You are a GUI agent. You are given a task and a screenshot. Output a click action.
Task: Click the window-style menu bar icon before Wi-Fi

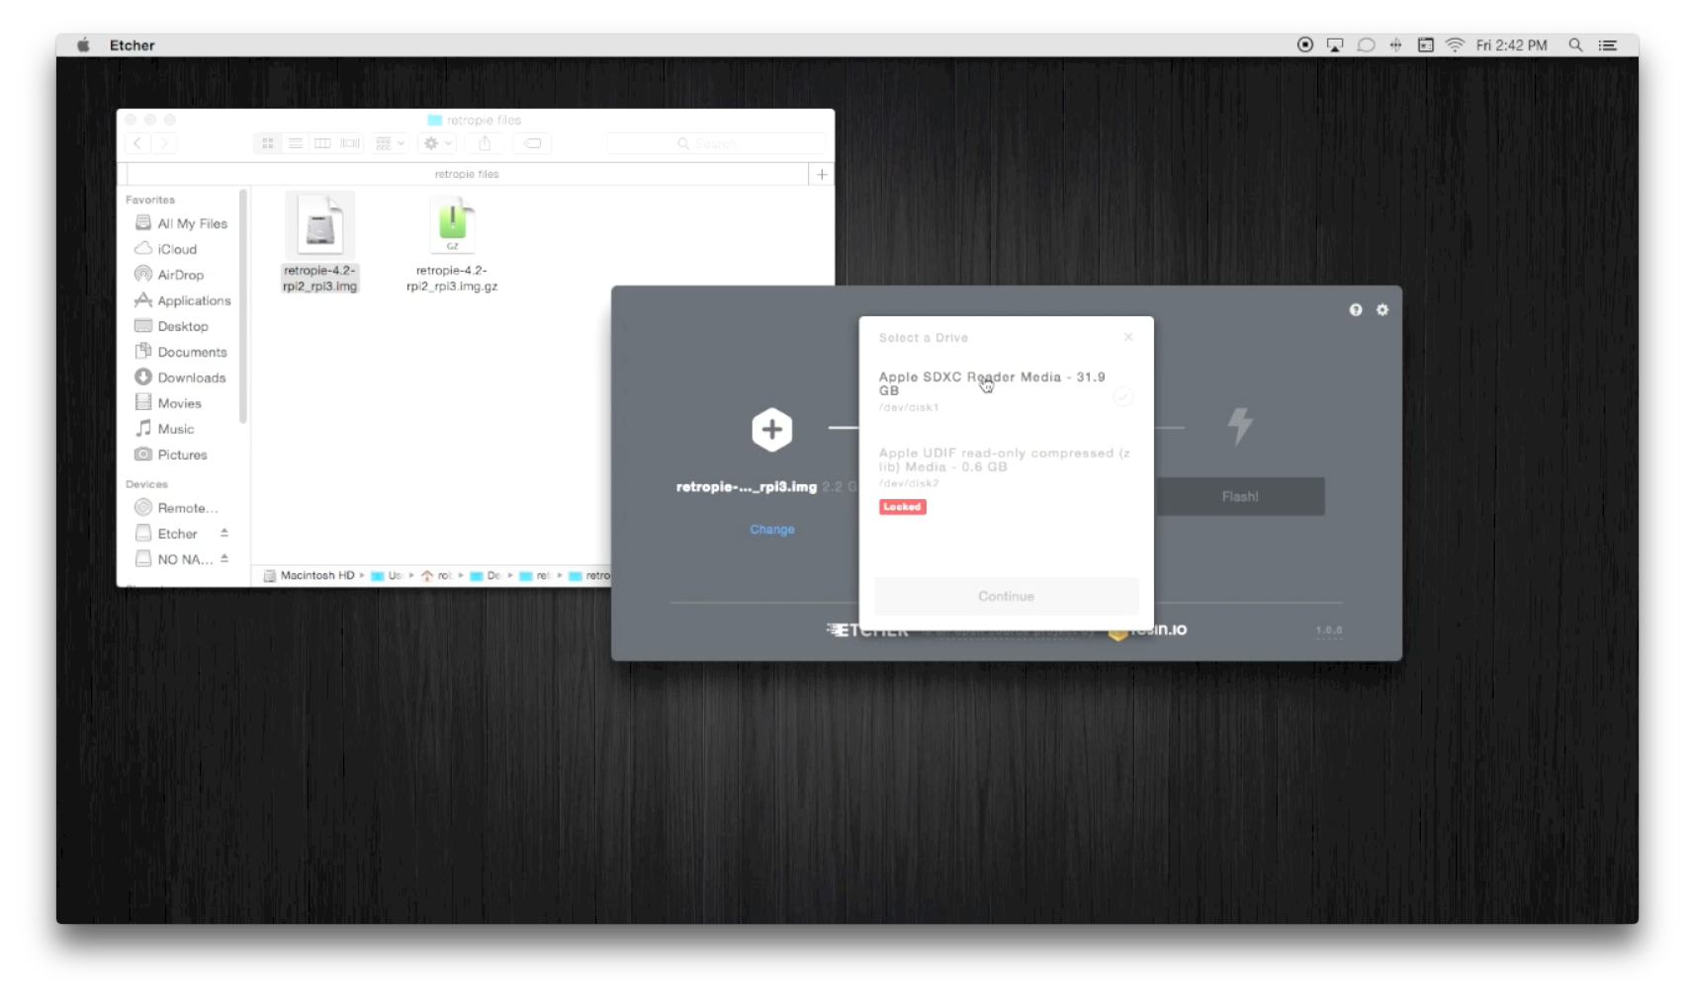(1425, 44)
